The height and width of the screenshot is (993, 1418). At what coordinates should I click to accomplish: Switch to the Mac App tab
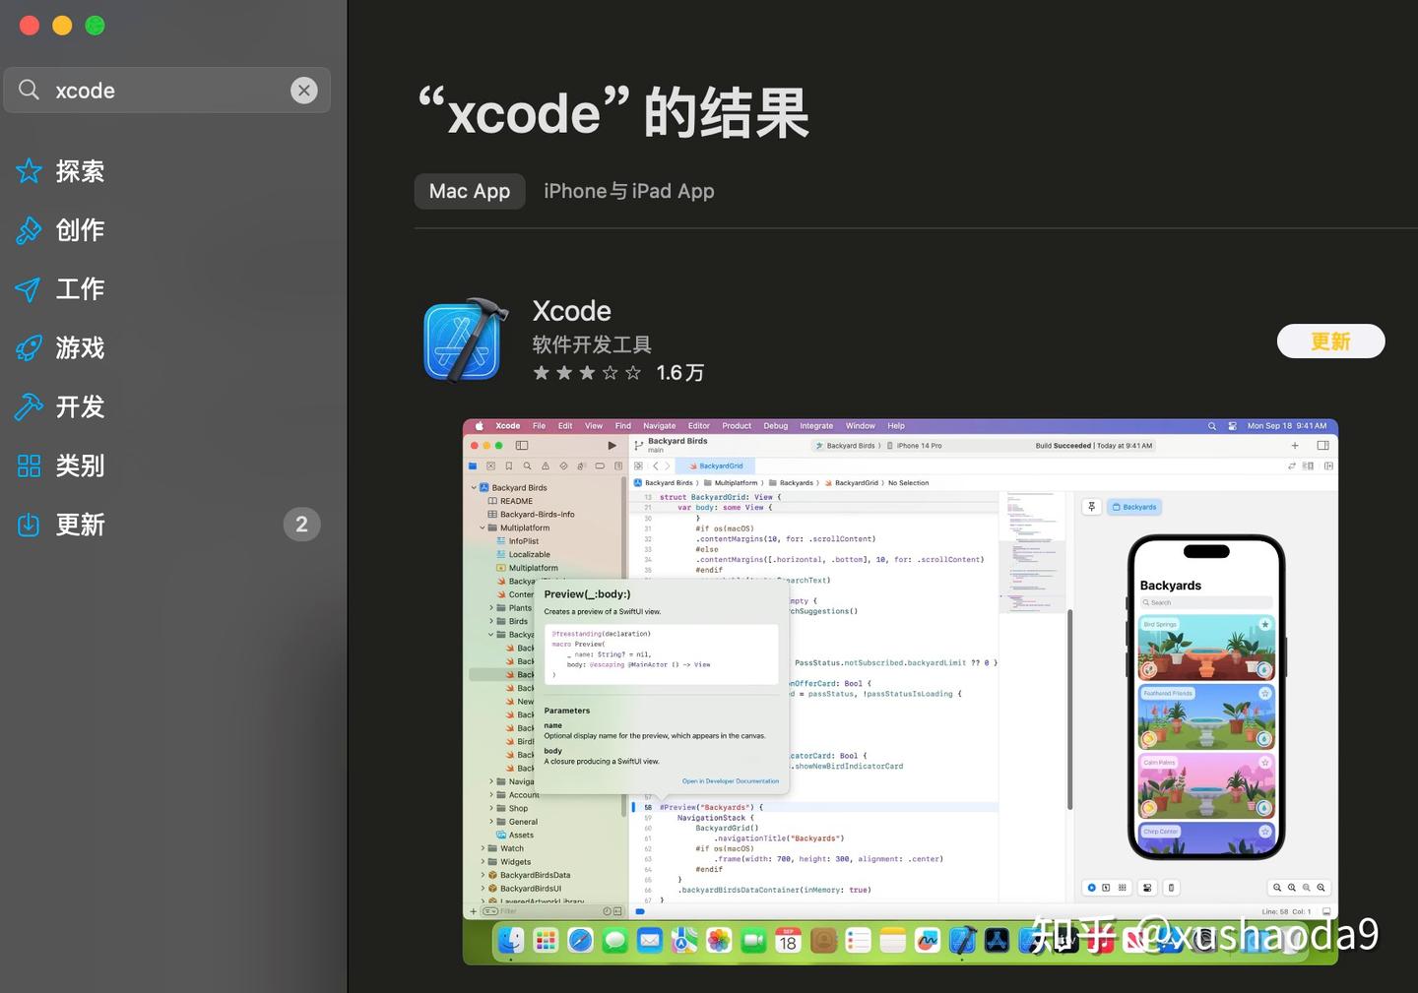click(470, 191)
